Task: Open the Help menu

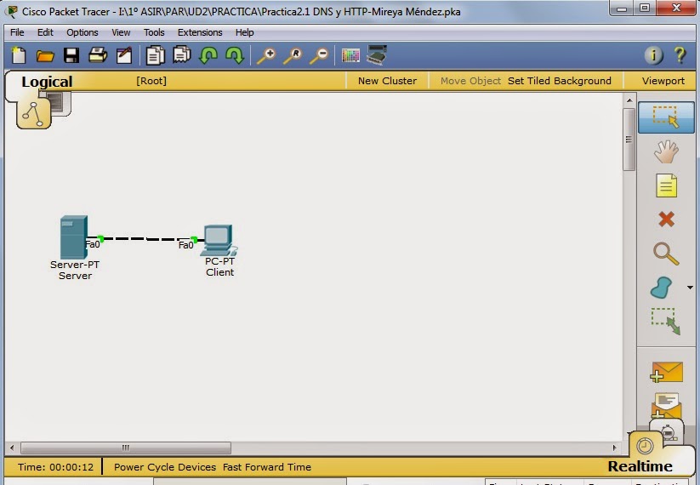Action: tap(244, 32)
